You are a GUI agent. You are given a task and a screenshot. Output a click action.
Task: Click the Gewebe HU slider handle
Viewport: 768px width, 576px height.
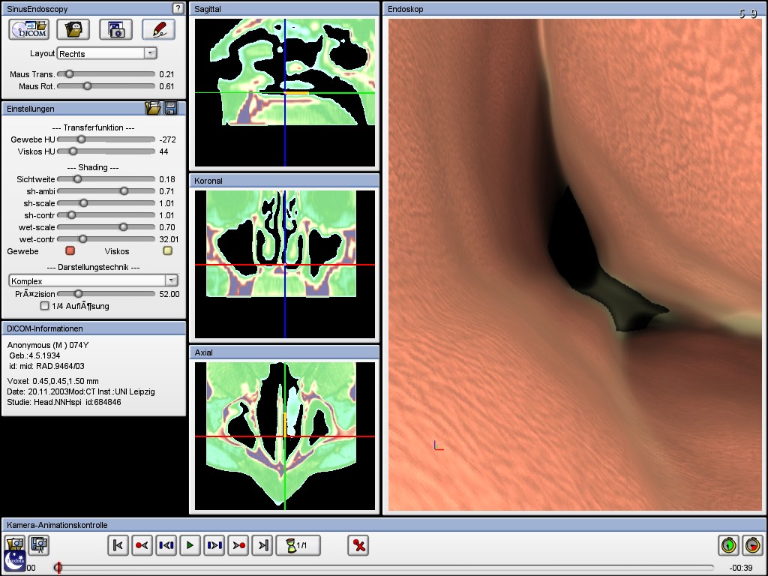82,139
